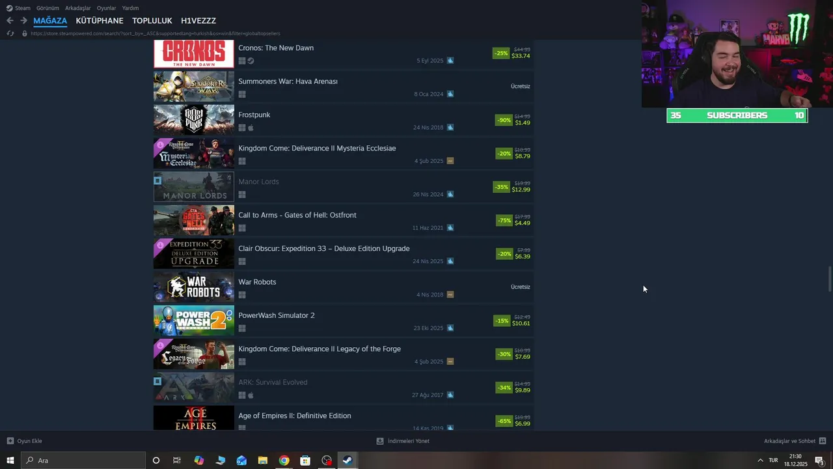Click Frostpunk positive review thumbs icon

(x=450, y=128)
